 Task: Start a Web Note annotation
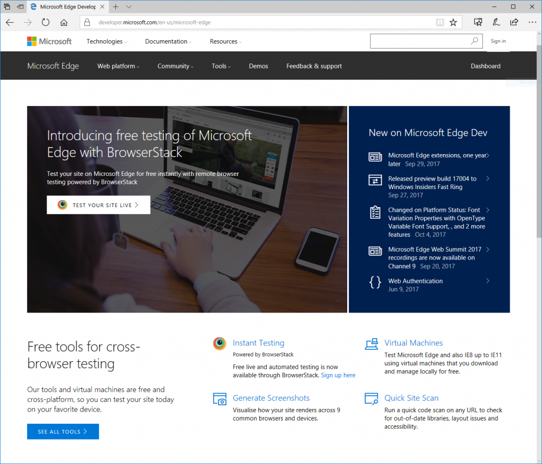pyautogui.click(x=496, y=22)
